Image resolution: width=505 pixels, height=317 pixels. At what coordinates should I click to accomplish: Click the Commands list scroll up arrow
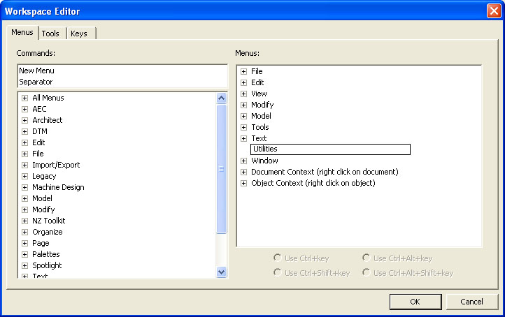click(221, 98)
